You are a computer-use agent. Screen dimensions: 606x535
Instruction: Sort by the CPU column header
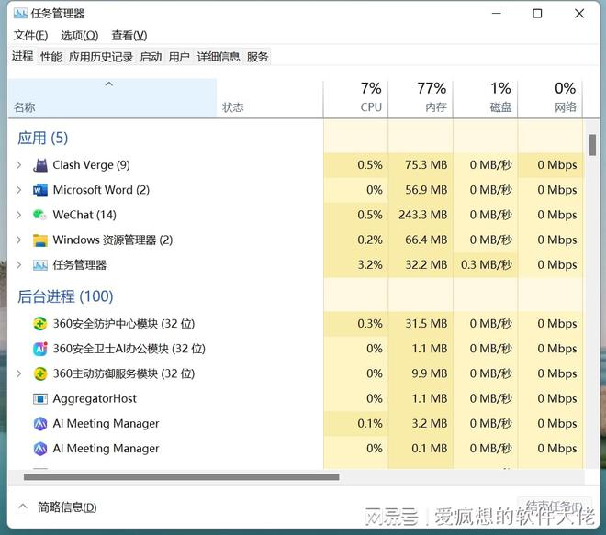[x=356, y=98]
